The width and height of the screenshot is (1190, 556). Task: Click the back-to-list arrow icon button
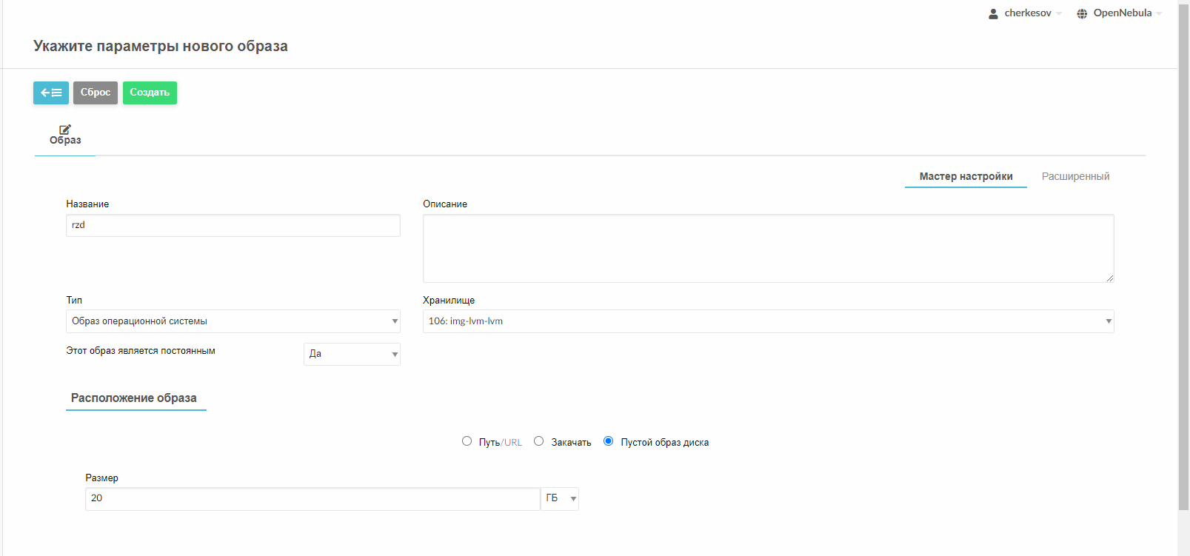coord(50,93)
